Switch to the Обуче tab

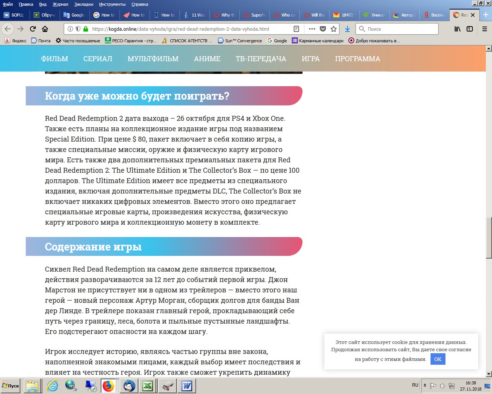pyautogui.click(x=45, y=15)
